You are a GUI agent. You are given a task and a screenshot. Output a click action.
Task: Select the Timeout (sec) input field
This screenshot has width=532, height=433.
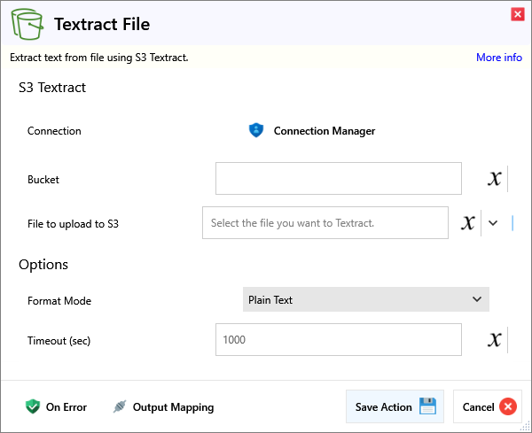pos(338,340)
